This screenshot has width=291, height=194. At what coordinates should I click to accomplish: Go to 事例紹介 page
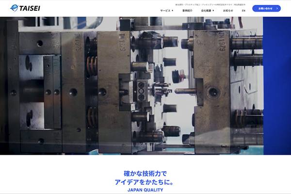pyautogui.click(x=187, y=11)
